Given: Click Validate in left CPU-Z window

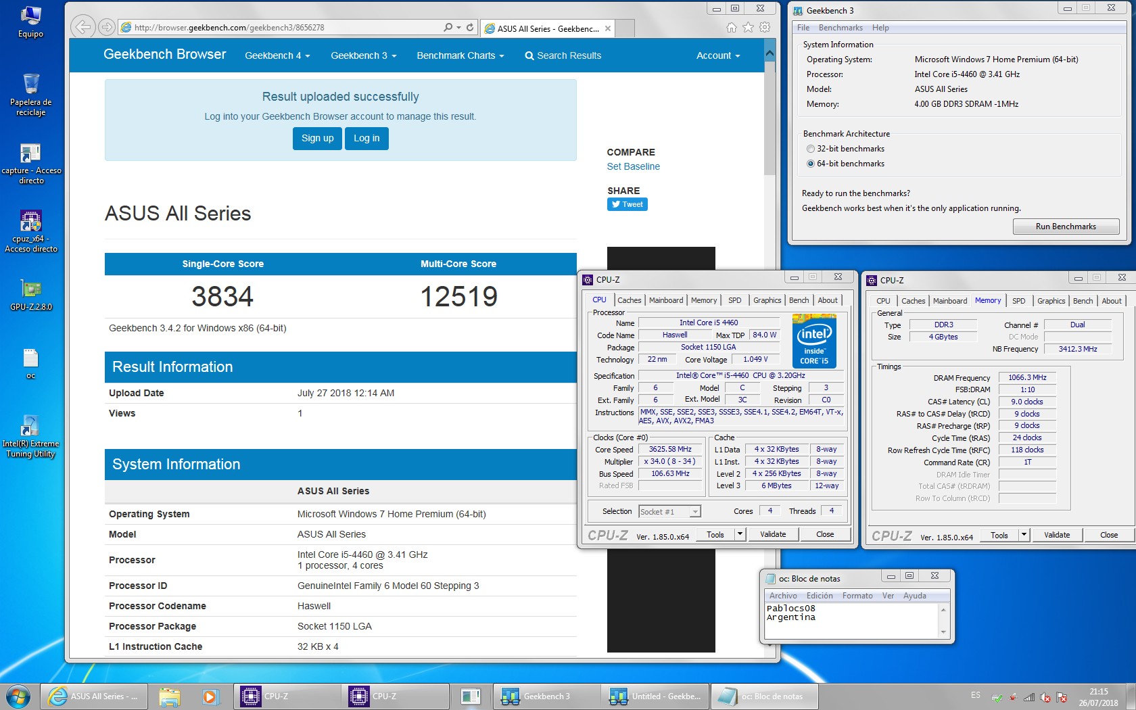Looking at the screenshot, I should [x=773, y=534].
